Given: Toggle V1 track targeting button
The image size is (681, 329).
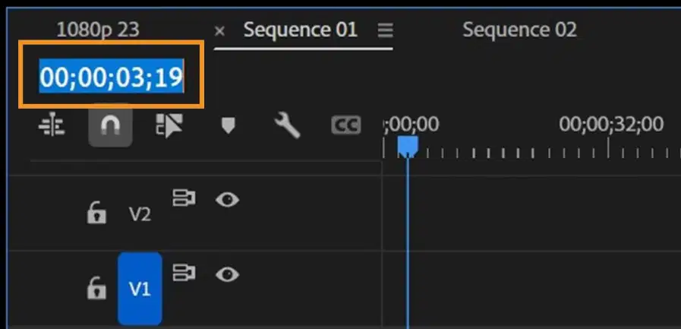Looking at the screenshot, I should pos(140,289).
